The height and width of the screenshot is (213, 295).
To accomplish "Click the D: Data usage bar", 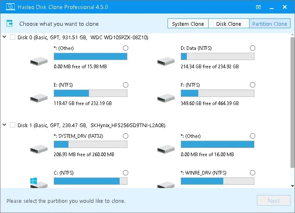I will pos(218,56).
